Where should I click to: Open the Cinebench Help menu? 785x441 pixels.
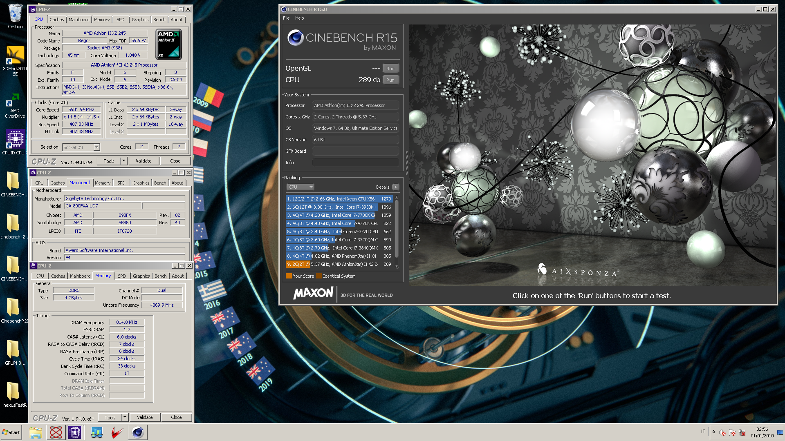(300, 18)
